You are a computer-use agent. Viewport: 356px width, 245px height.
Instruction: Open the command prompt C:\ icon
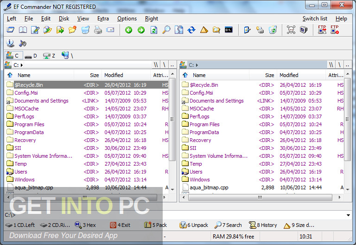click(229, 30)
